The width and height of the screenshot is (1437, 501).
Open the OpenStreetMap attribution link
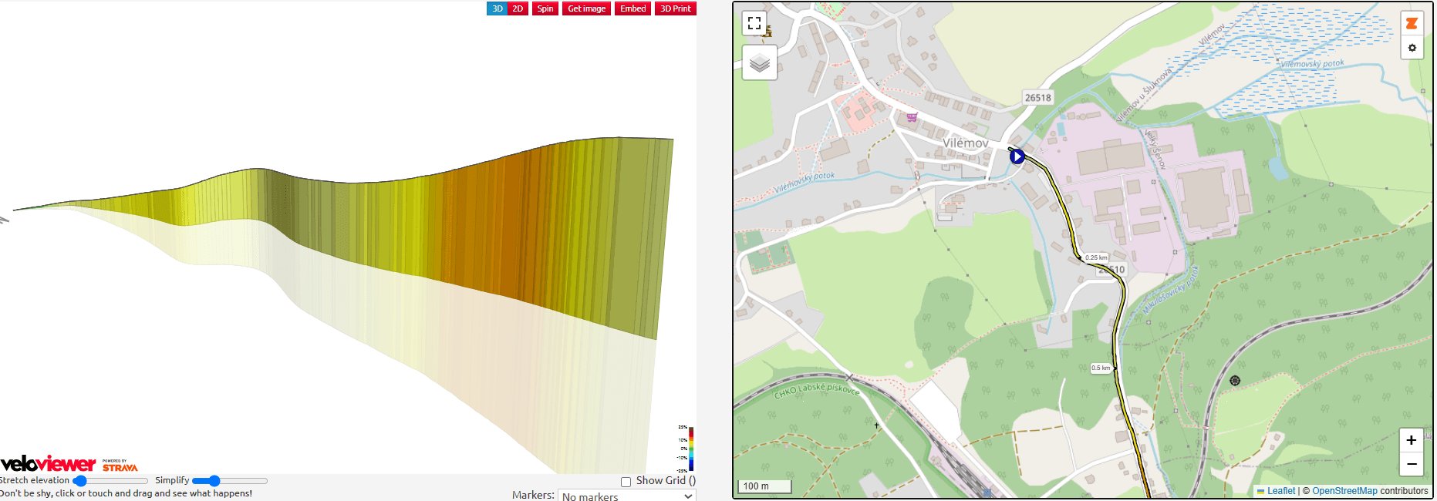pyautogui.click(x=1344, y=491)
